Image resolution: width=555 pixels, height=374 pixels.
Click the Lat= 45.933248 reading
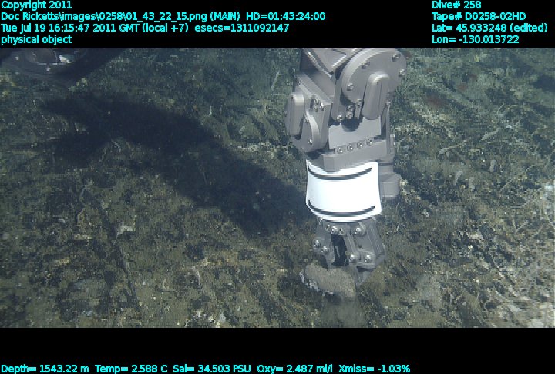489,28
